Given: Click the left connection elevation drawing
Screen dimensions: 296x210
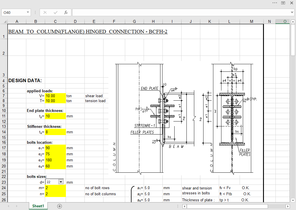Looking at the screenshot, I should click(155, 118).
